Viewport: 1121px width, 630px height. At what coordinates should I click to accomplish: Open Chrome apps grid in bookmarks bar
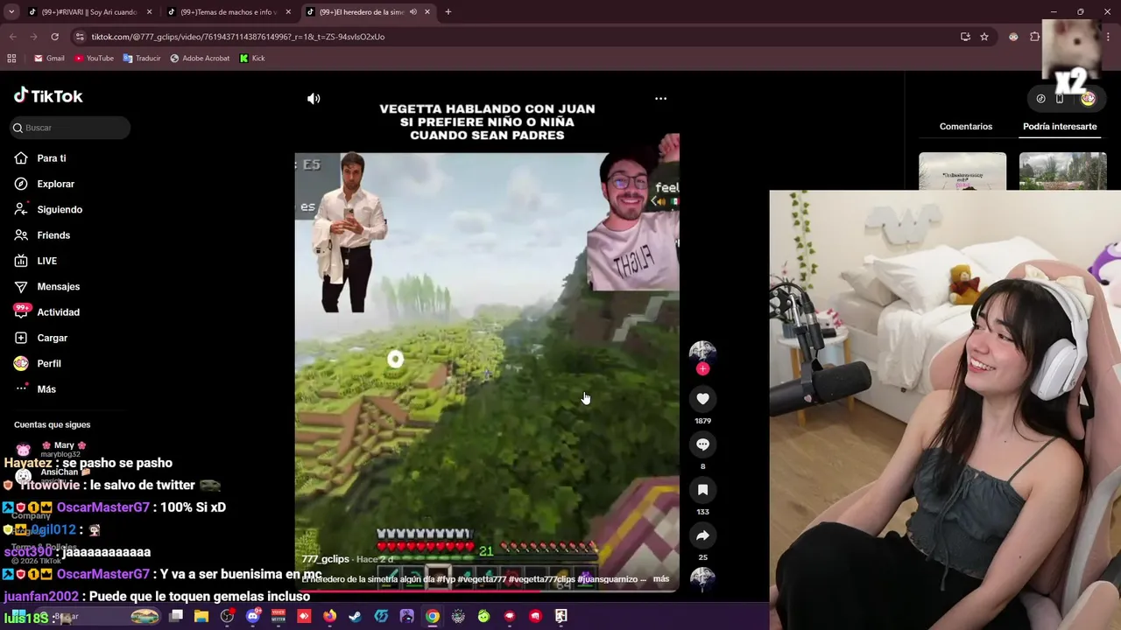(x=11, y=58)
